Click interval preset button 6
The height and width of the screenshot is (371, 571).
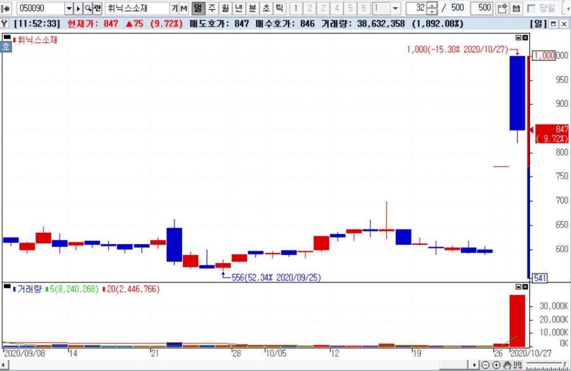coord(363,8)
